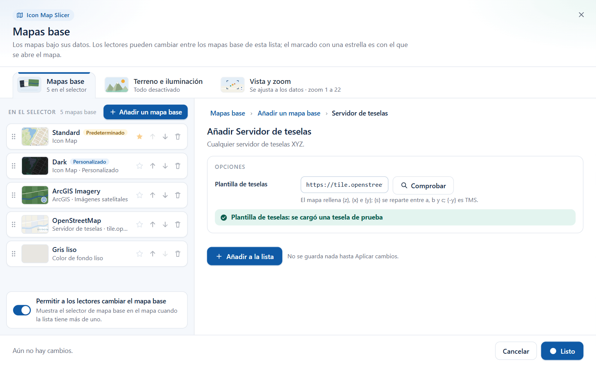Click the drag handle on Dark row

click(14, 166)
